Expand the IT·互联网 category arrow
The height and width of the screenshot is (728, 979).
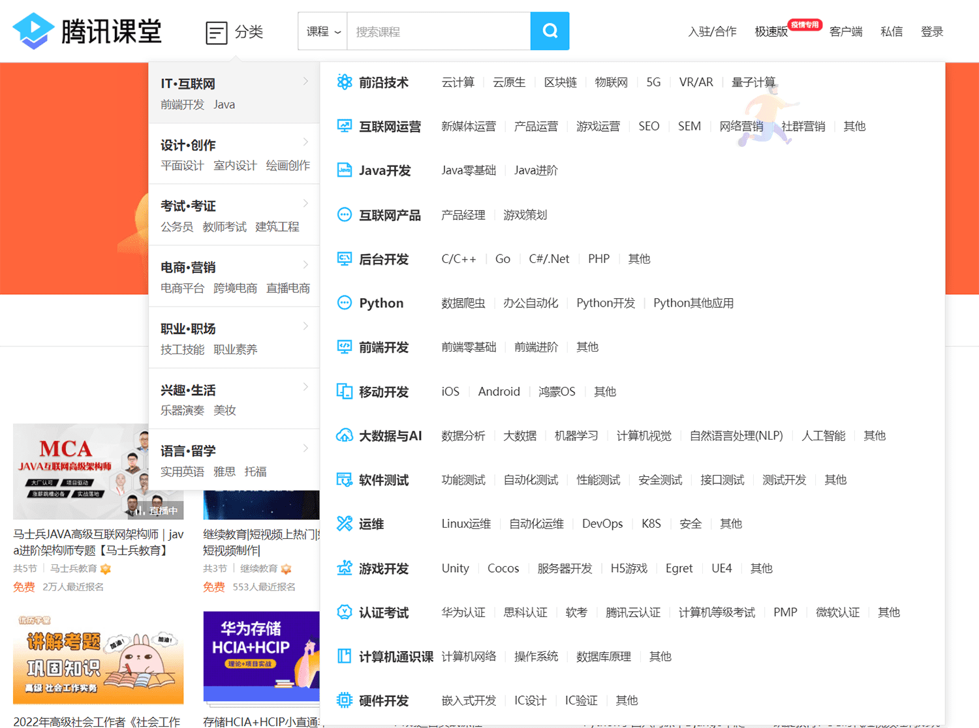click(x=305, y=82)
